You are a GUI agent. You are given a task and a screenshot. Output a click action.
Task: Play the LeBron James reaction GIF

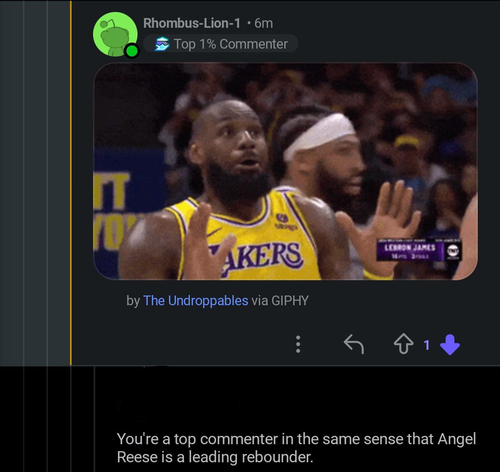[x=286, y=171]
